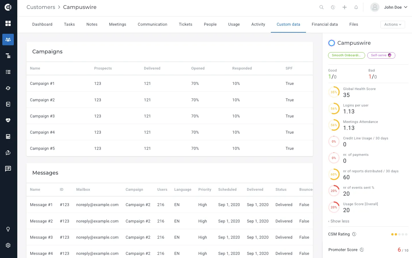The image size is (412, 258).
Task: Open the timeline gantt sidebar icon
Action: 8,56
